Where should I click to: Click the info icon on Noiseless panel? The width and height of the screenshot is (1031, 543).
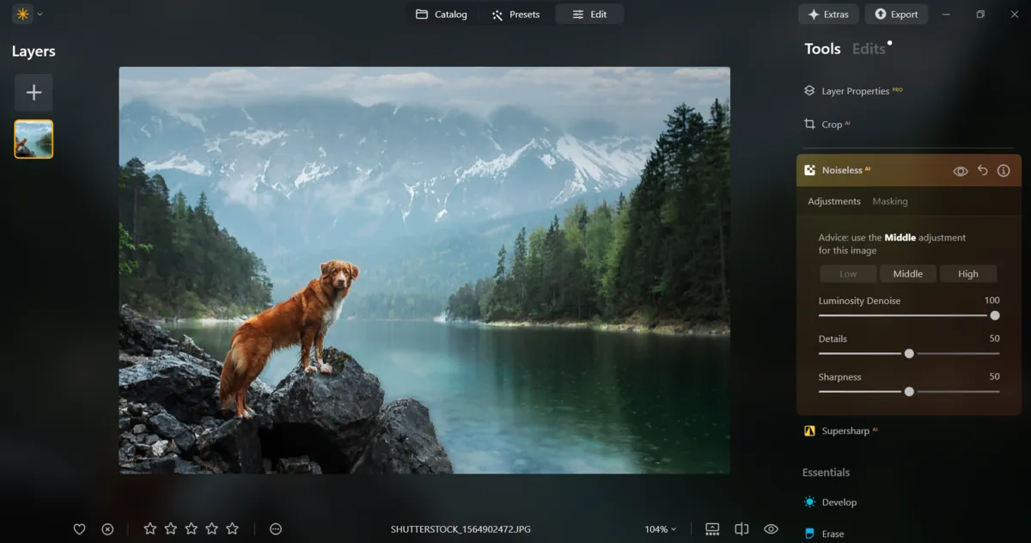1003,170
